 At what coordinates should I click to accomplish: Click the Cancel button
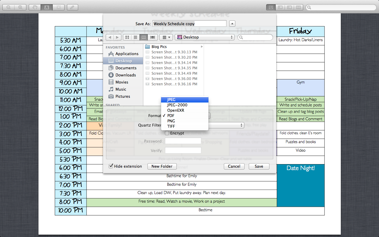coord(234,166)
